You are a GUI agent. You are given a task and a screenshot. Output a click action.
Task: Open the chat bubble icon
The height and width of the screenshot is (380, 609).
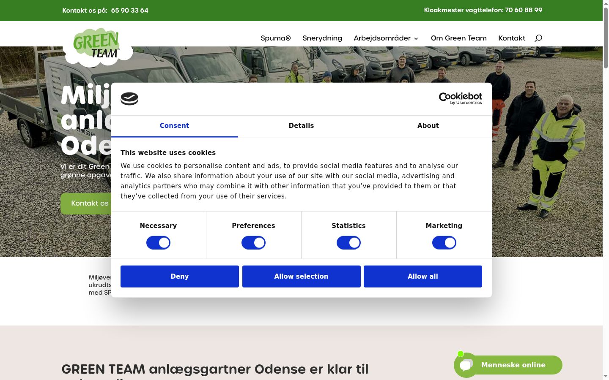pyautogui.click(x=466, y=365)
